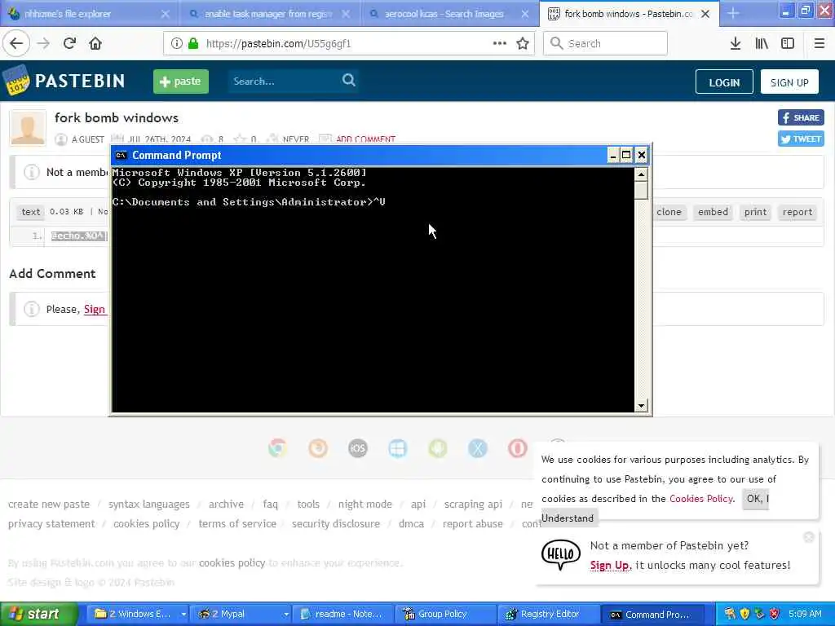Expand Mypal taskbar group dropdown
This screenshot has height=626, width=835.
pyautogui.click(x=286, y=615)
